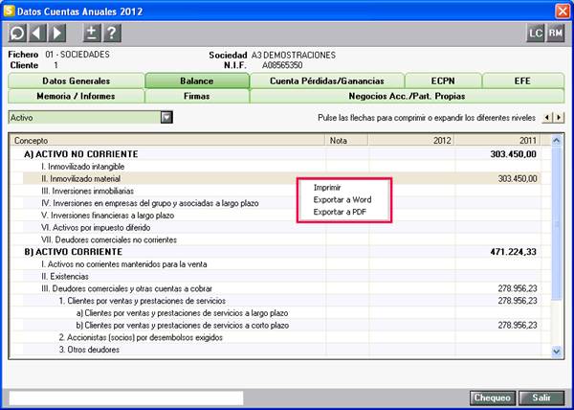This screenshot has width=574, height=410.
Task: Select row A) ACTIVO NO CORRIENTE
Action: pos(282,154)
